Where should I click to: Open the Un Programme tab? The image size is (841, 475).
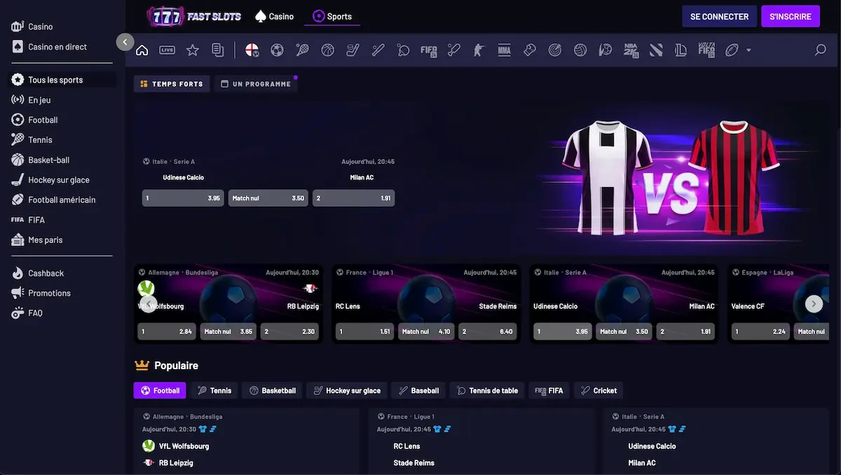(x=256, y=84)
